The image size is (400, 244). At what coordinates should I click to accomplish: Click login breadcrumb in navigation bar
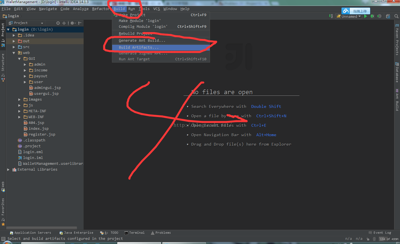click(x=11, y=16)
